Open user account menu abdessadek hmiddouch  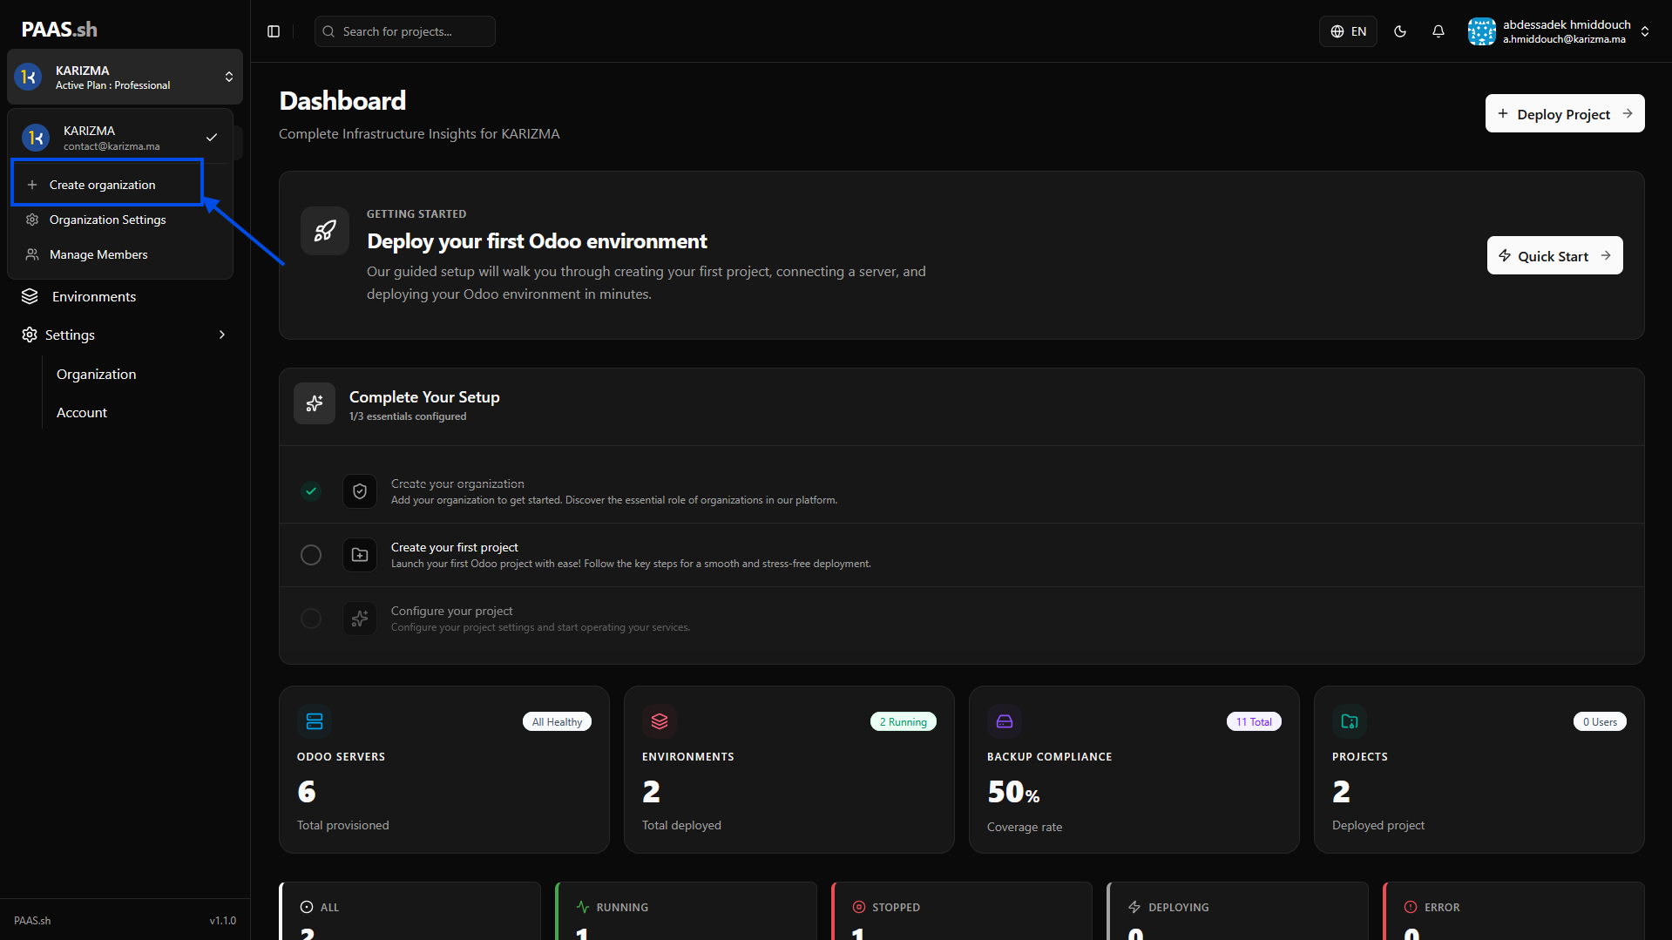click(1559, 31)
